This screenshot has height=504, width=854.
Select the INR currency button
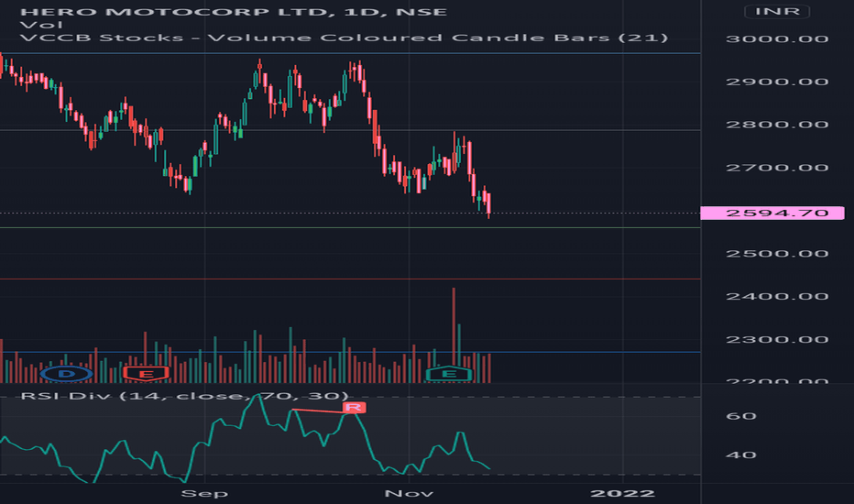point(777,11)
